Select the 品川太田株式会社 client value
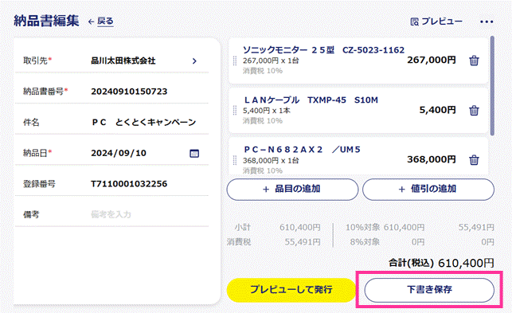 123,61
